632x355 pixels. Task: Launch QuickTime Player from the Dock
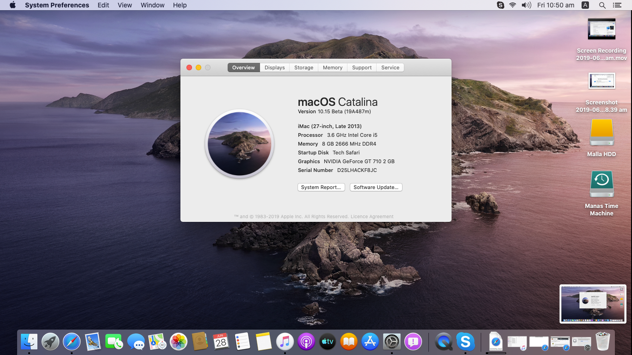pos(444,342)
